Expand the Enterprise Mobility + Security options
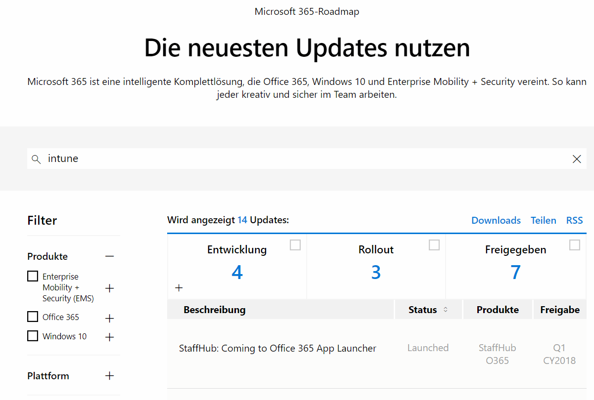 (x=109, y=288)
